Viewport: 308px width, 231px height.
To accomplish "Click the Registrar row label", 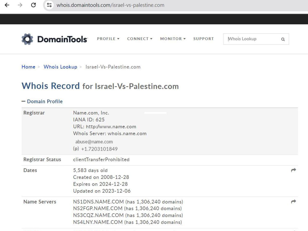I will click(34, 113).
